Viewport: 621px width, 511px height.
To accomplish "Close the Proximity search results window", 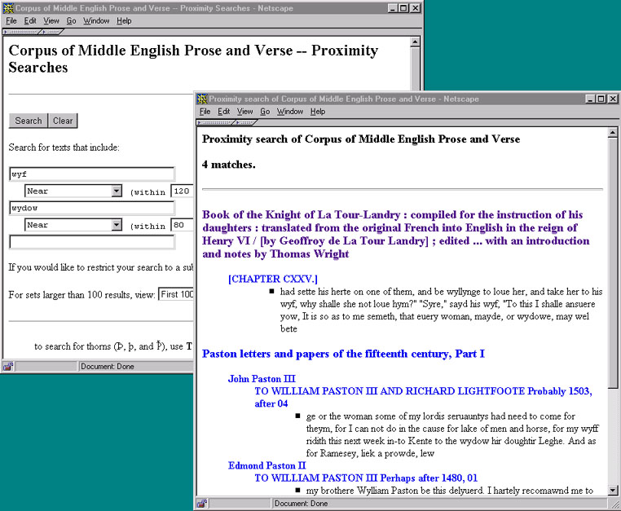I will pyautogui.click(x=613, y=99).
